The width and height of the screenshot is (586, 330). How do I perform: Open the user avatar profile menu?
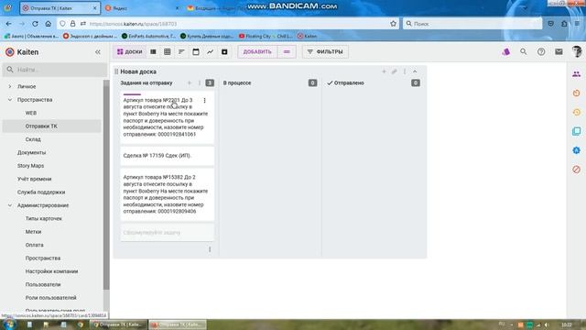pos(577,51)
